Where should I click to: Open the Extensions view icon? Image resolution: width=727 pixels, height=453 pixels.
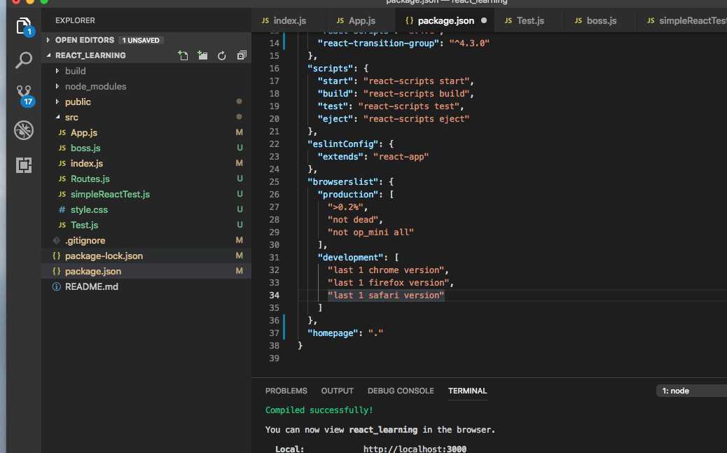pos(24,165)
